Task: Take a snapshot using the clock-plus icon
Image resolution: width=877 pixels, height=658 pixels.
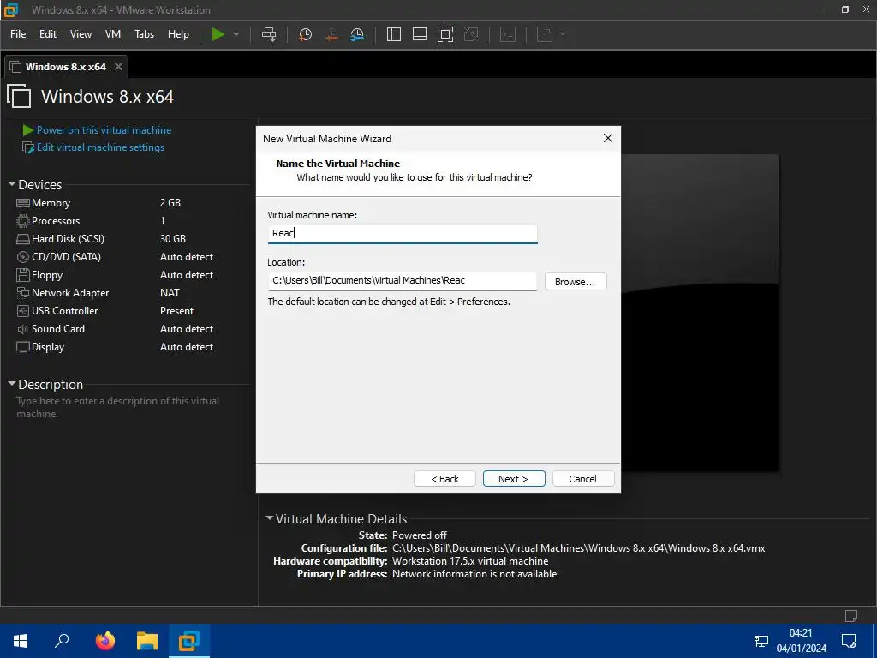Action: pos(305,34)
